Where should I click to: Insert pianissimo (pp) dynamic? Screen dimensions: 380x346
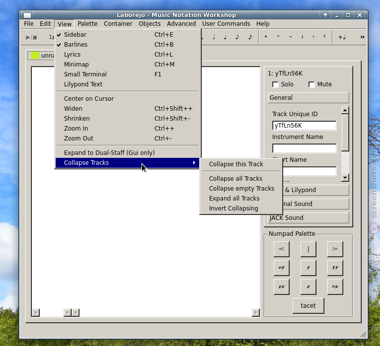281,287
